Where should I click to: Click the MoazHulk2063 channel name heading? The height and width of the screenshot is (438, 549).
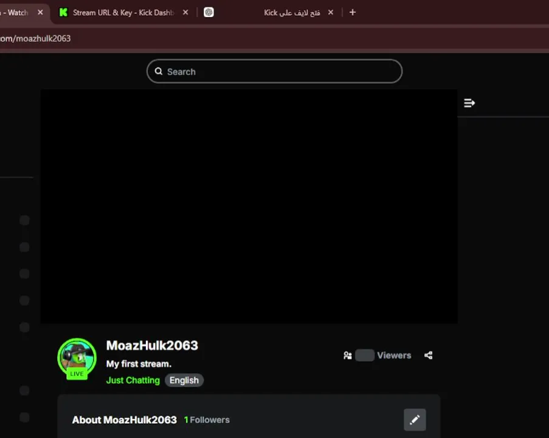click(152, 346)
